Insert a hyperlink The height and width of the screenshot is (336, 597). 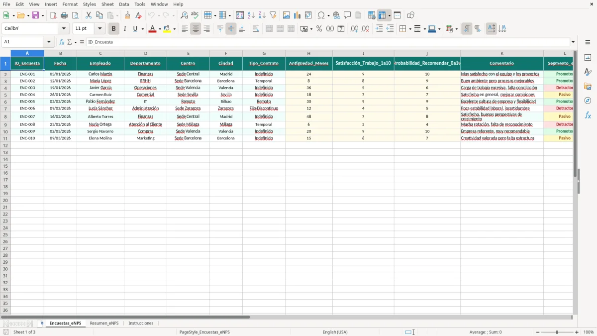[337, 15]
